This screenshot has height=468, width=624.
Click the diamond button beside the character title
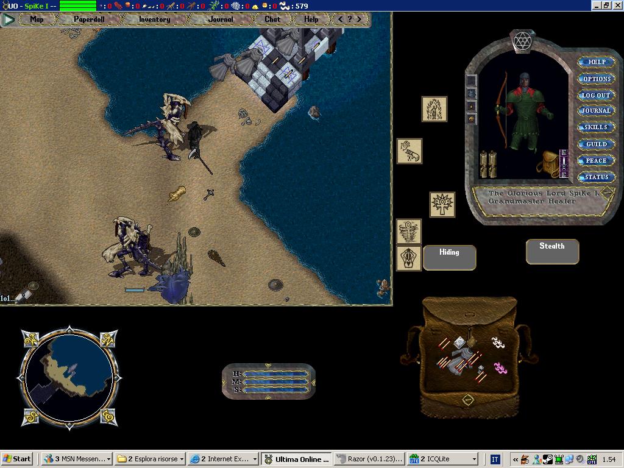(608, 193)
